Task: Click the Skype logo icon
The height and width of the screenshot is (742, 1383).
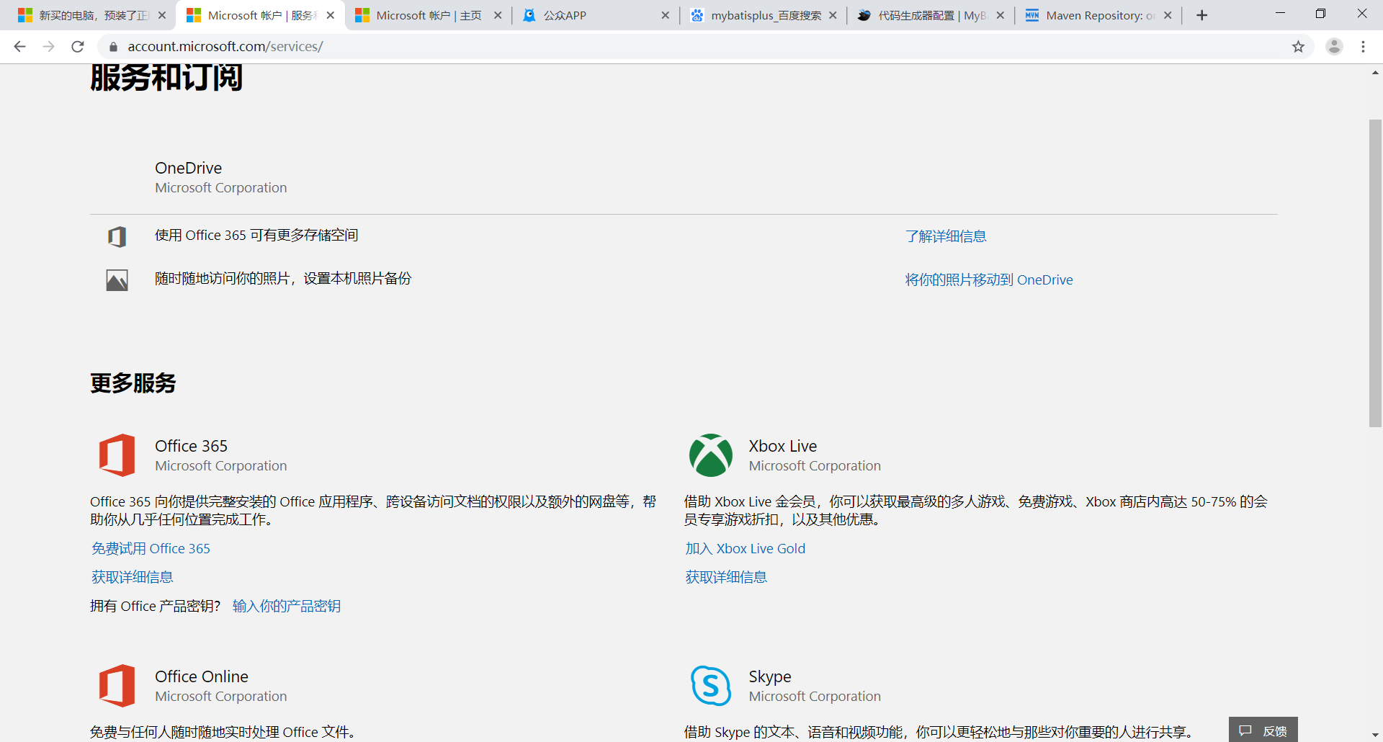Action: [710, 686]
